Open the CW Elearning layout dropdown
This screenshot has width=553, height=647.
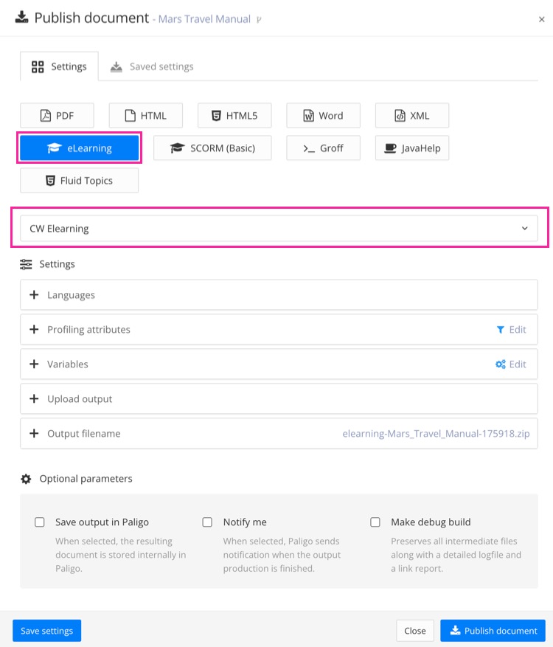279,229
